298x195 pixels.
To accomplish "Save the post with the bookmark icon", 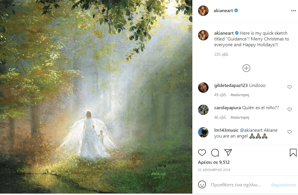I will tap(293, 152).
